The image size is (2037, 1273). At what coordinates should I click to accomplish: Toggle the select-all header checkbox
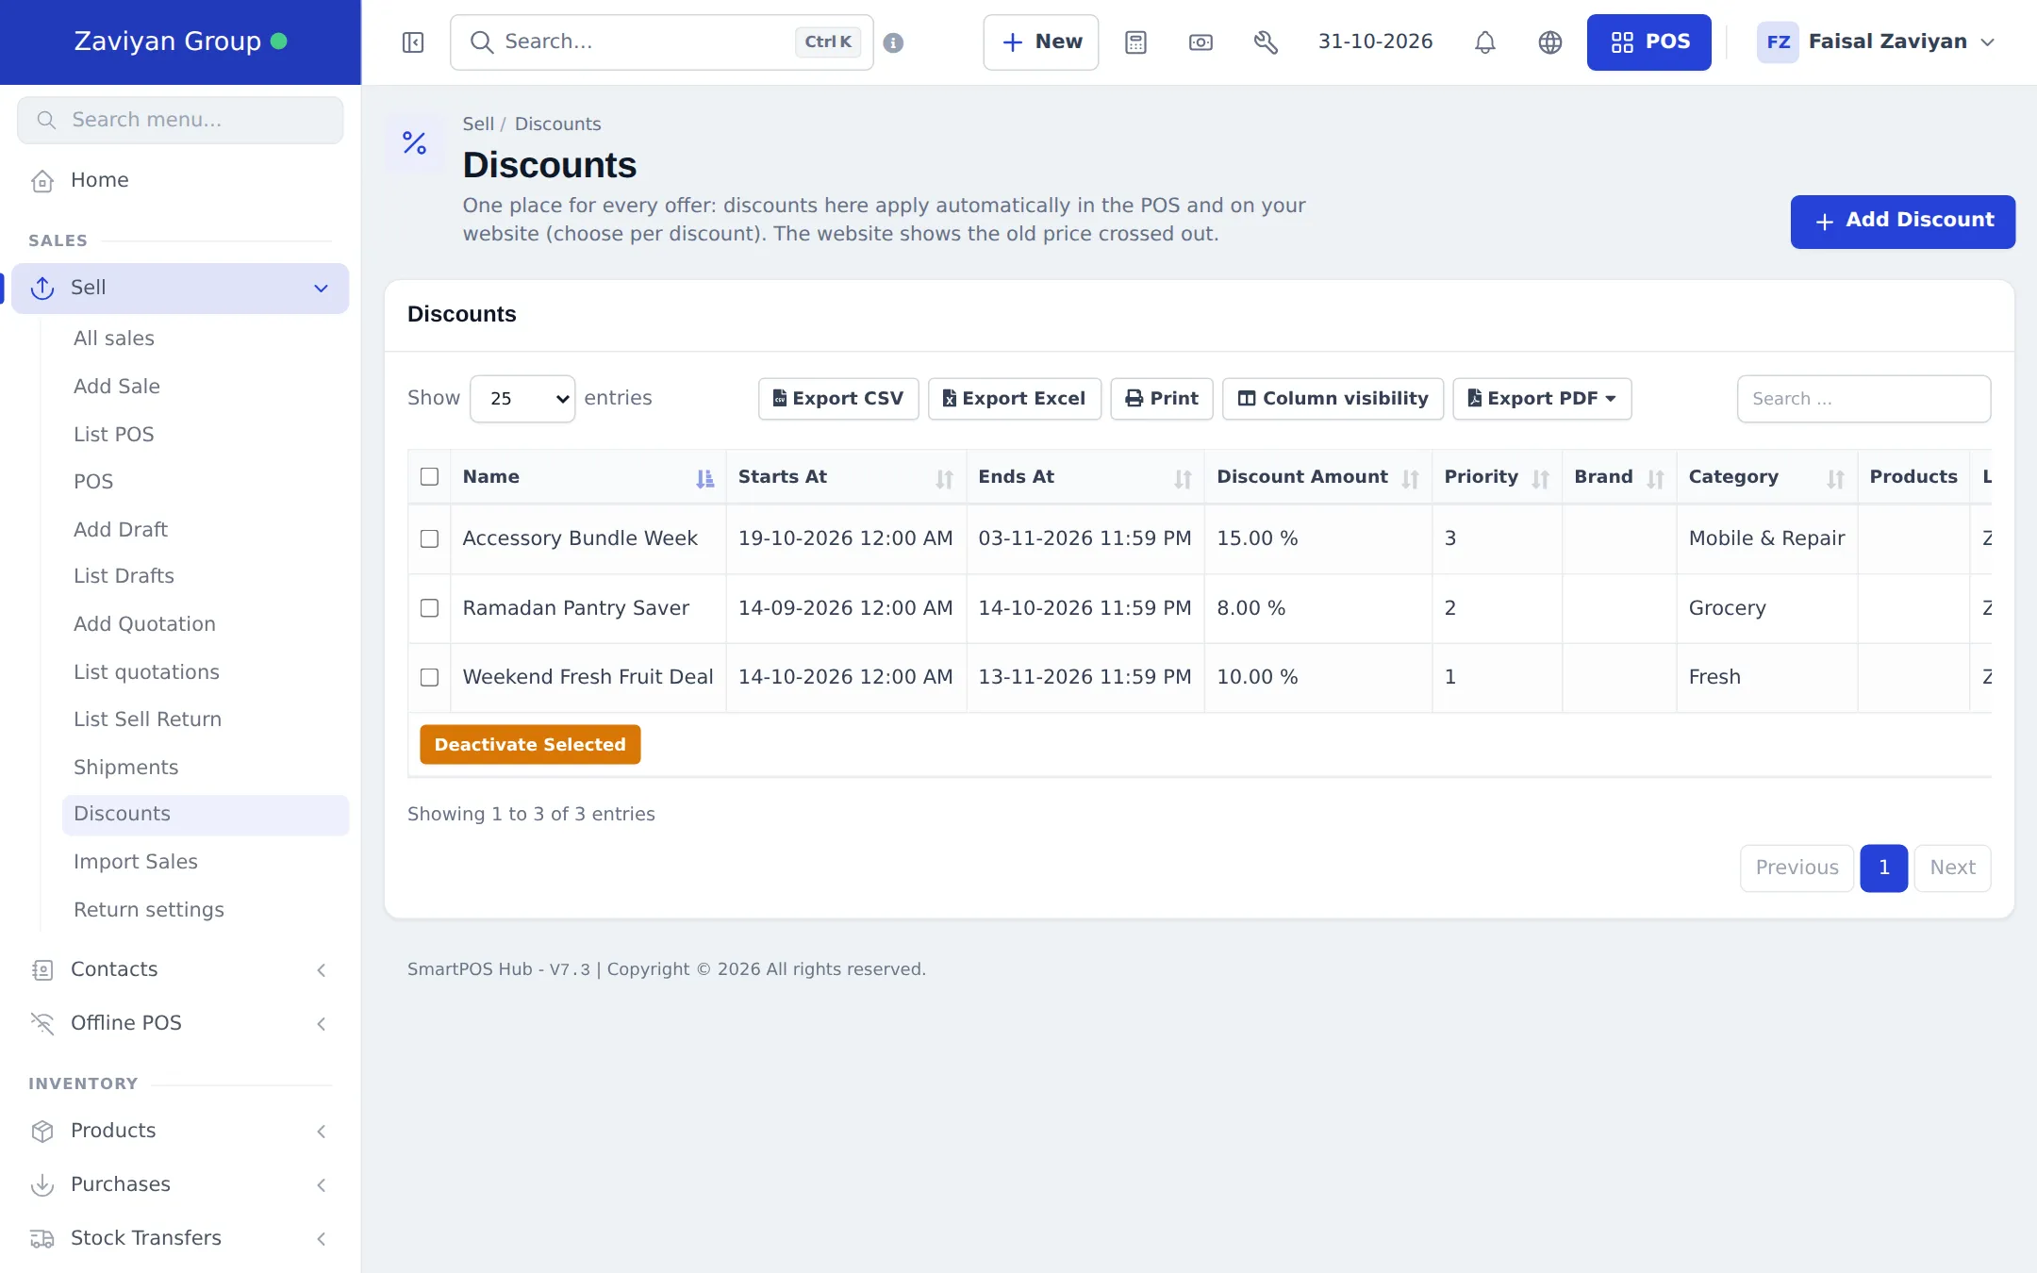429,476
